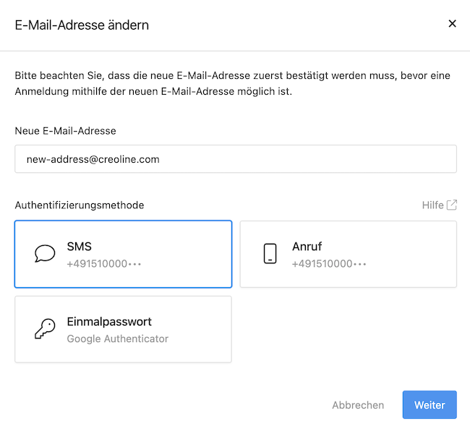Image resolution: width=470 pixels, height=434 pixels.
Task: Click the E-Mail-Adresse ändern dialog title
Action: tap(82, 25)
